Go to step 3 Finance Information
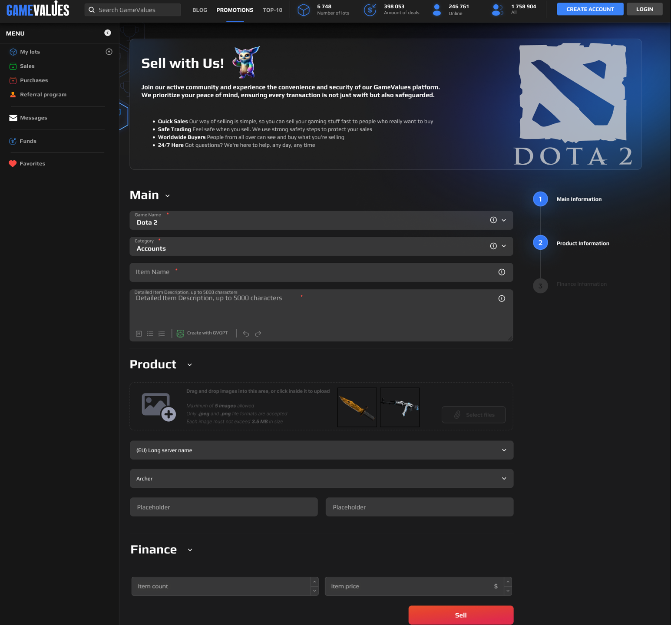 pyautogui.click(x=540, y=285)
